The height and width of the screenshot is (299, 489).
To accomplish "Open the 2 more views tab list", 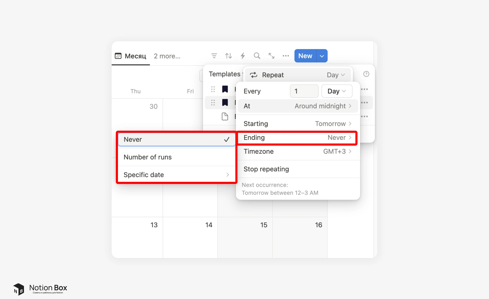I will (x=167, y=56).
